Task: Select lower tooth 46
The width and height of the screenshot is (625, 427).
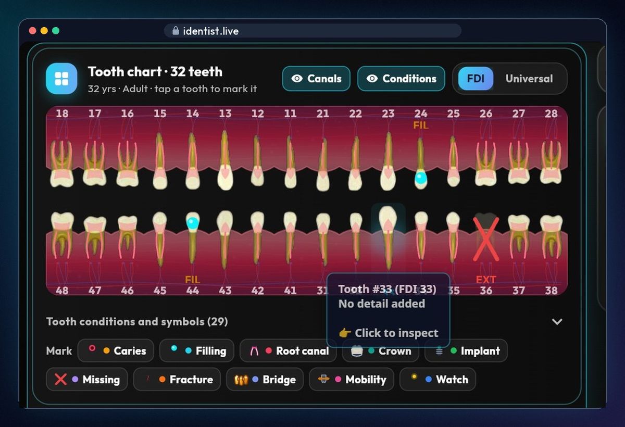Action: pyautogui.click(x=127, y=237)
